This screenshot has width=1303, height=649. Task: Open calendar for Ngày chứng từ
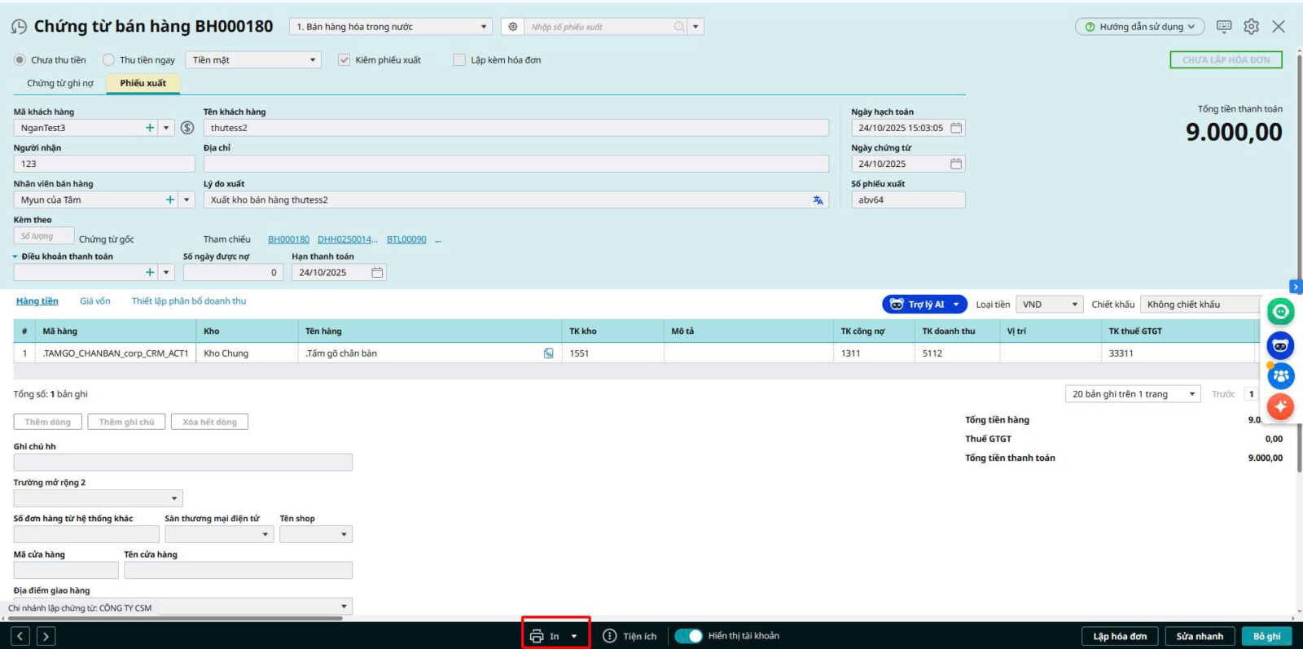pos(956,164)
